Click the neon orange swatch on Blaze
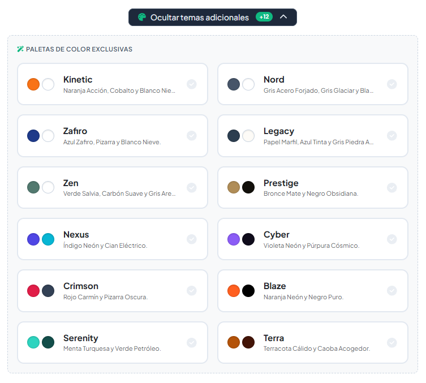426x383 pixels. (x=234, y=291)
